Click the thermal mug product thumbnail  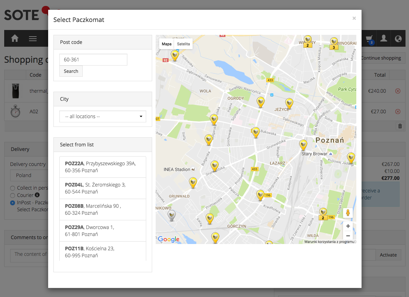(16, 91)
